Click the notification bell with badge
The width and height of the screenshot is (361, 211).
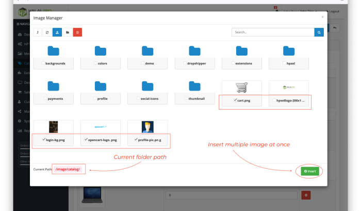[276, 10]
